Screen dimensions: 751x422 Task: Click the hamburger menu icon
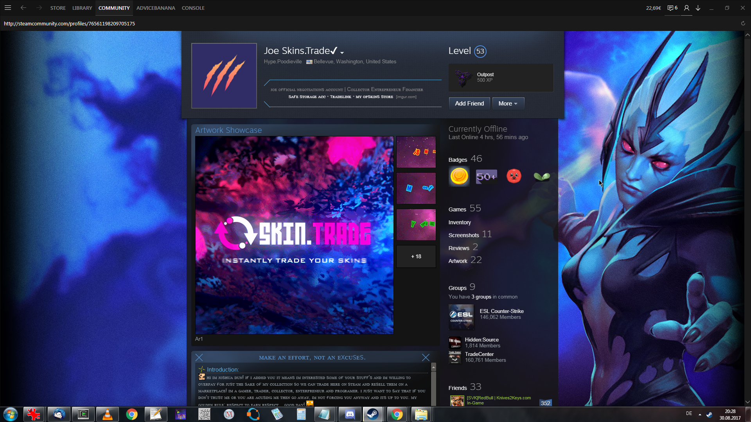pyautogui.click(x=8, y=8)
